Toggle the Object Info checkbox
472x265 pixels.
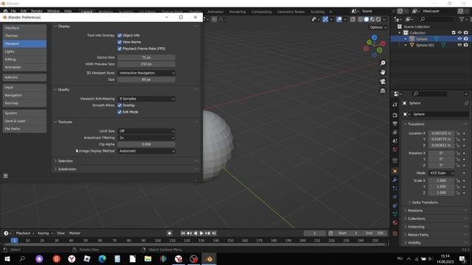[119, 35]
